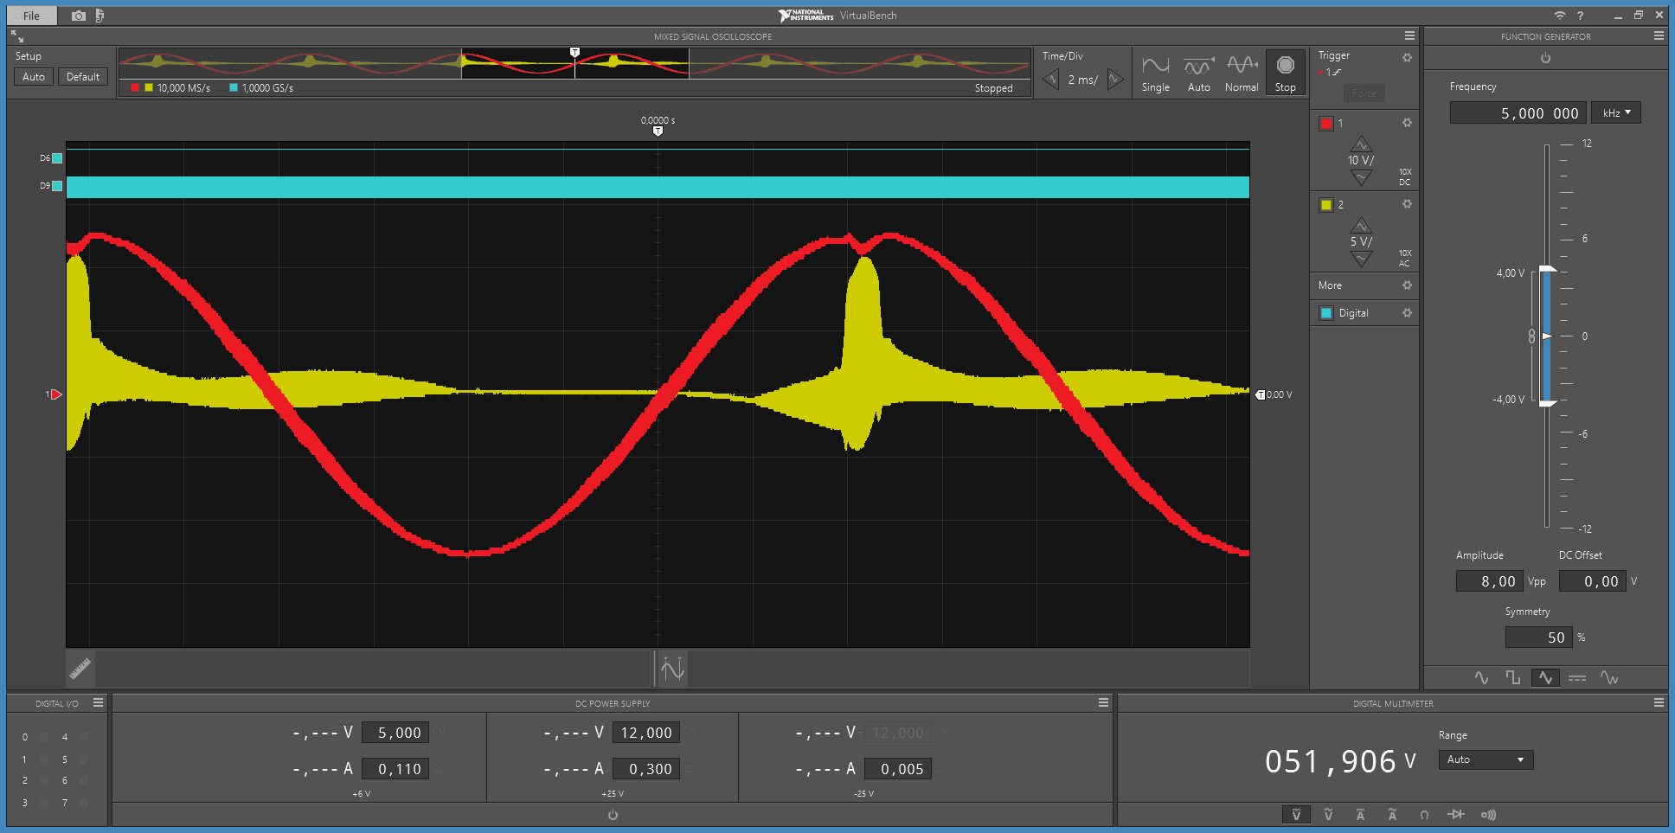The width and height of the screenshot is (1675, 833).
Task: Open Digital I/O hamburger menu
Action: pyautogui.click(x=98, y=702)
